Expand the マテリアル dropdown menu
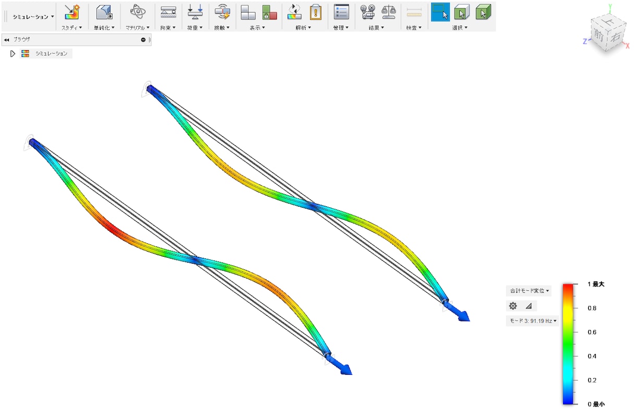This screenshot has height=415, width=636. click(138, 27)
